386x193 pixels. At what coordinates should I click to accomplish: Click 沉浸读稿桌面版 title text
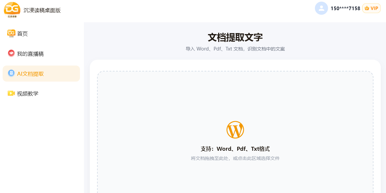pos(42,10)
